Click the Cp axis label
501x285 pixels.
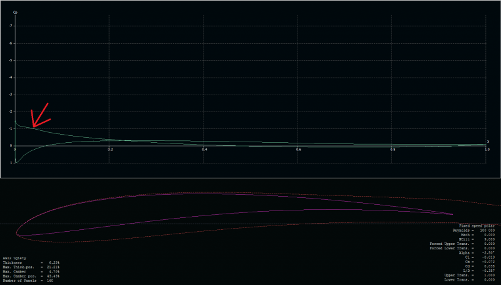tap(15, 12)
